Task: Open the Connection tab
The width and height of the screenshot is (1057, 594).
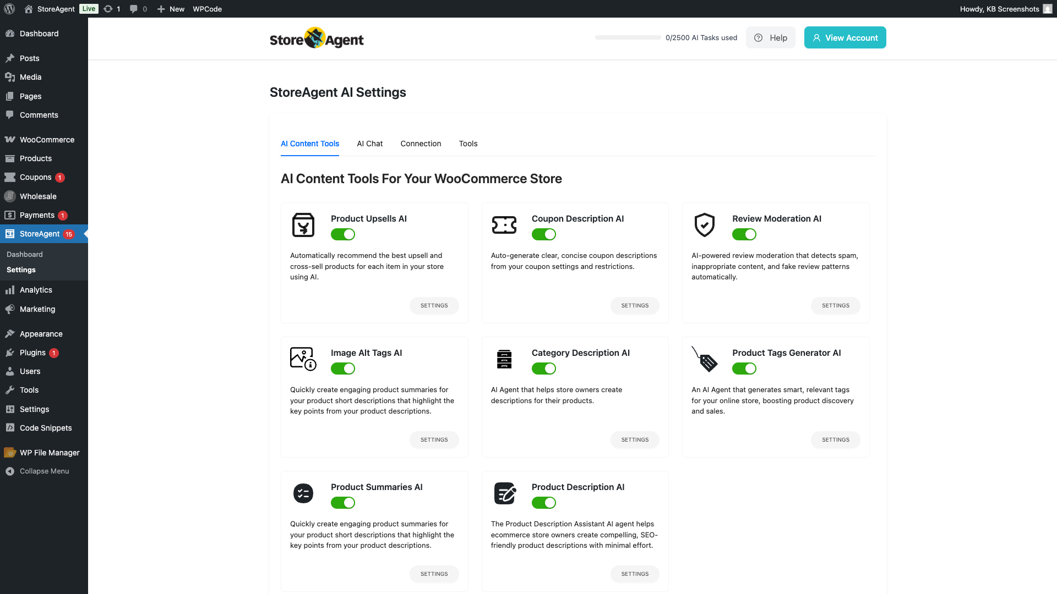Action: click(421, 144)
